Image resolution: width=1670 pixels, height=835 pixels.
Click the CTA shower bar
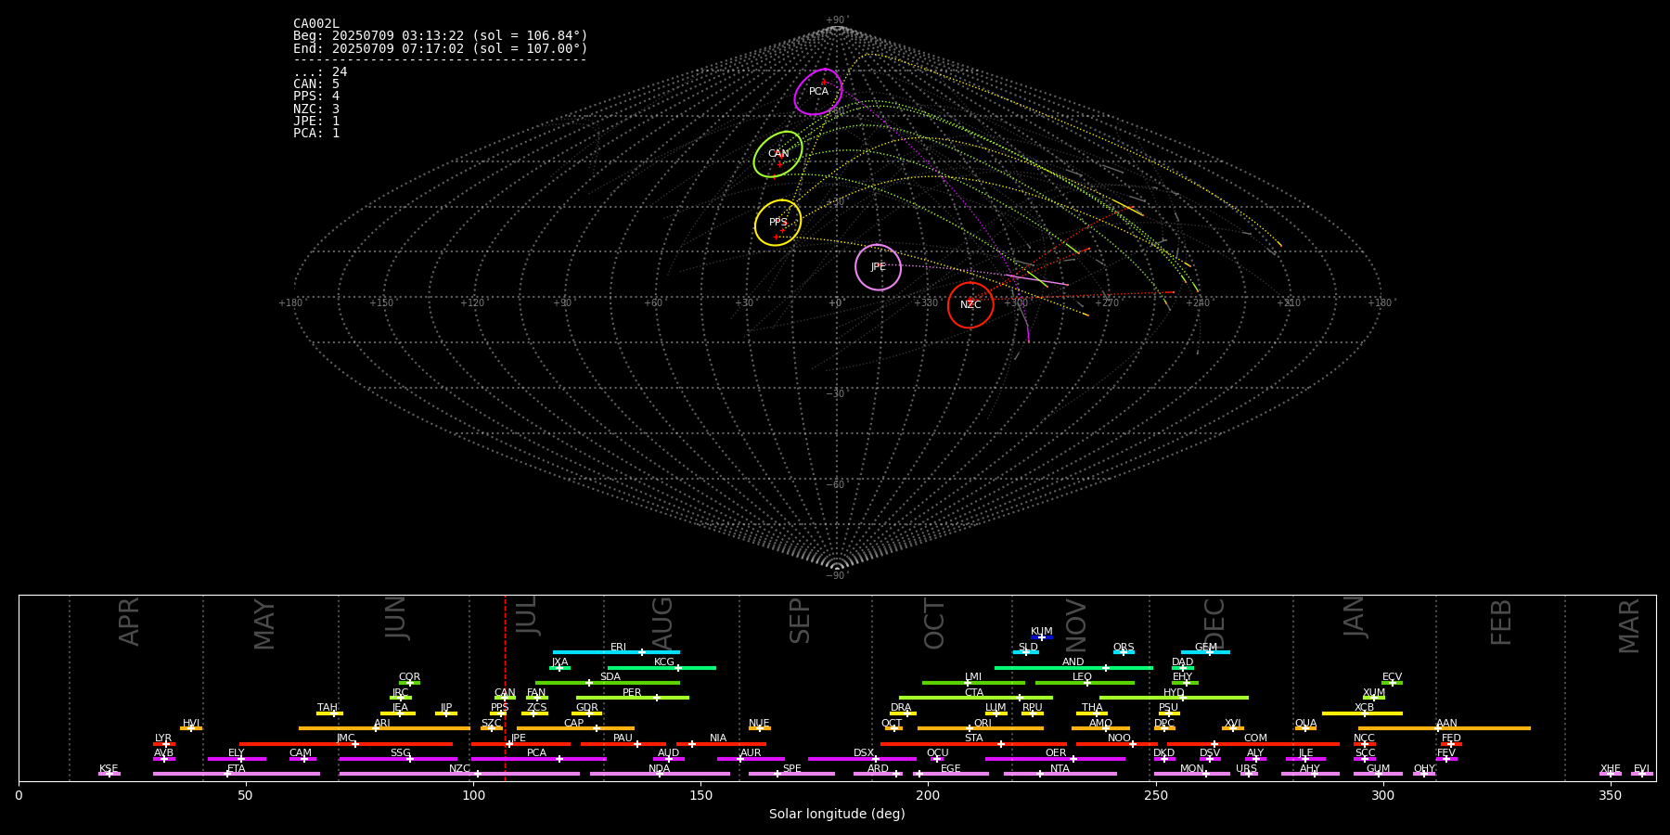click(x=976, y=698)
